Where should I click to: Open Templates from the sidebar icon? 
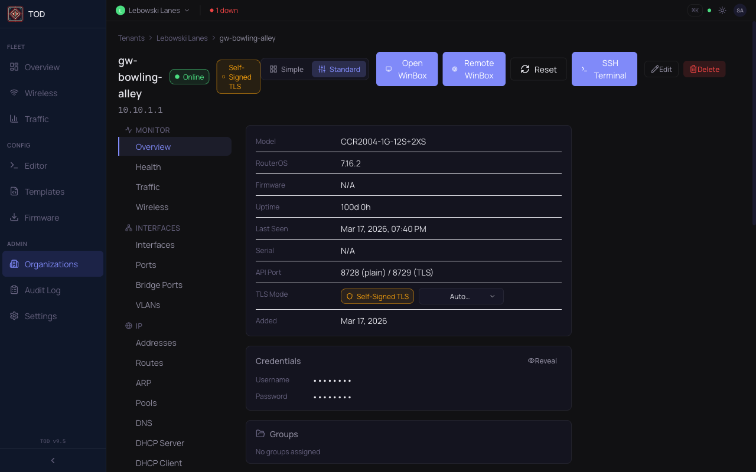(x=14, y=191)
